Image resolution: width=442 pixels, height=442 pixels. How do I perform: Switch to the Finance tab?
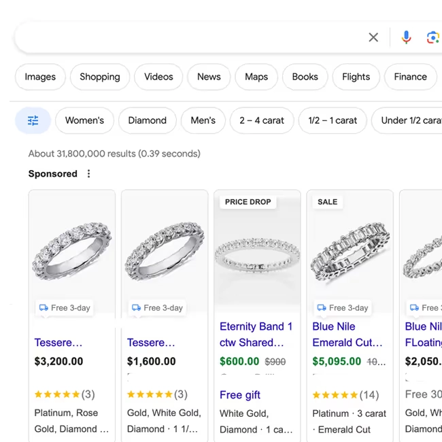pos(411,77)
